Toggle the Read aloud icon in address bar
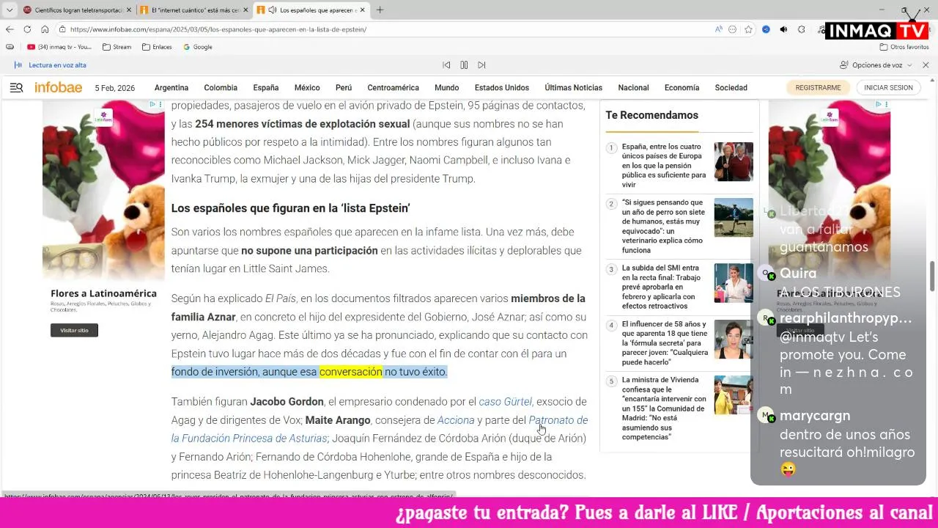The height and width of the screenshot is (528, 938). 719,29
